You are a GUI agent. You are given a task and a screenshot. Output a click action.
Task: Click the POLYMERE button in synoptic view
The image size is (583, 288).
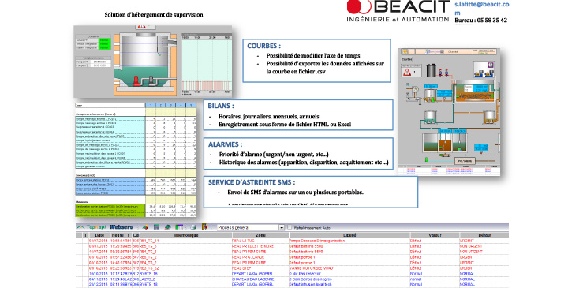tap(465, 161)
